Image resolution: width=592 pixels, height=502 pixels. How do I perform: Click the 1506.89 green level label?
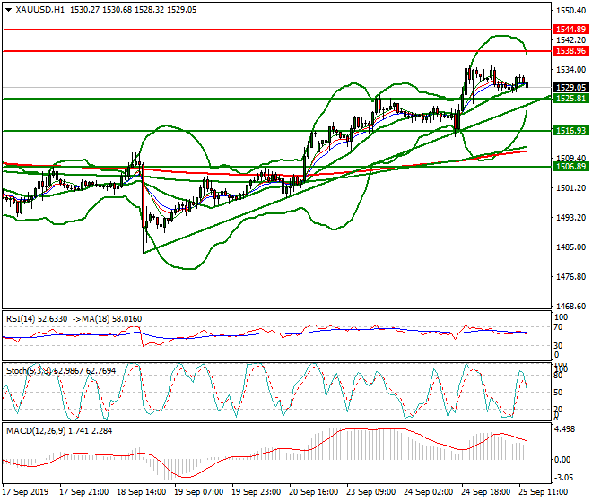point(570,167)
